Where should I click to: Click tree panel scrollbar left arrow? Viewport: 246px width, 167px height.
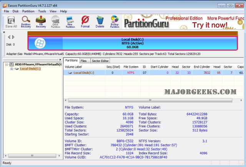coord(6,156)
